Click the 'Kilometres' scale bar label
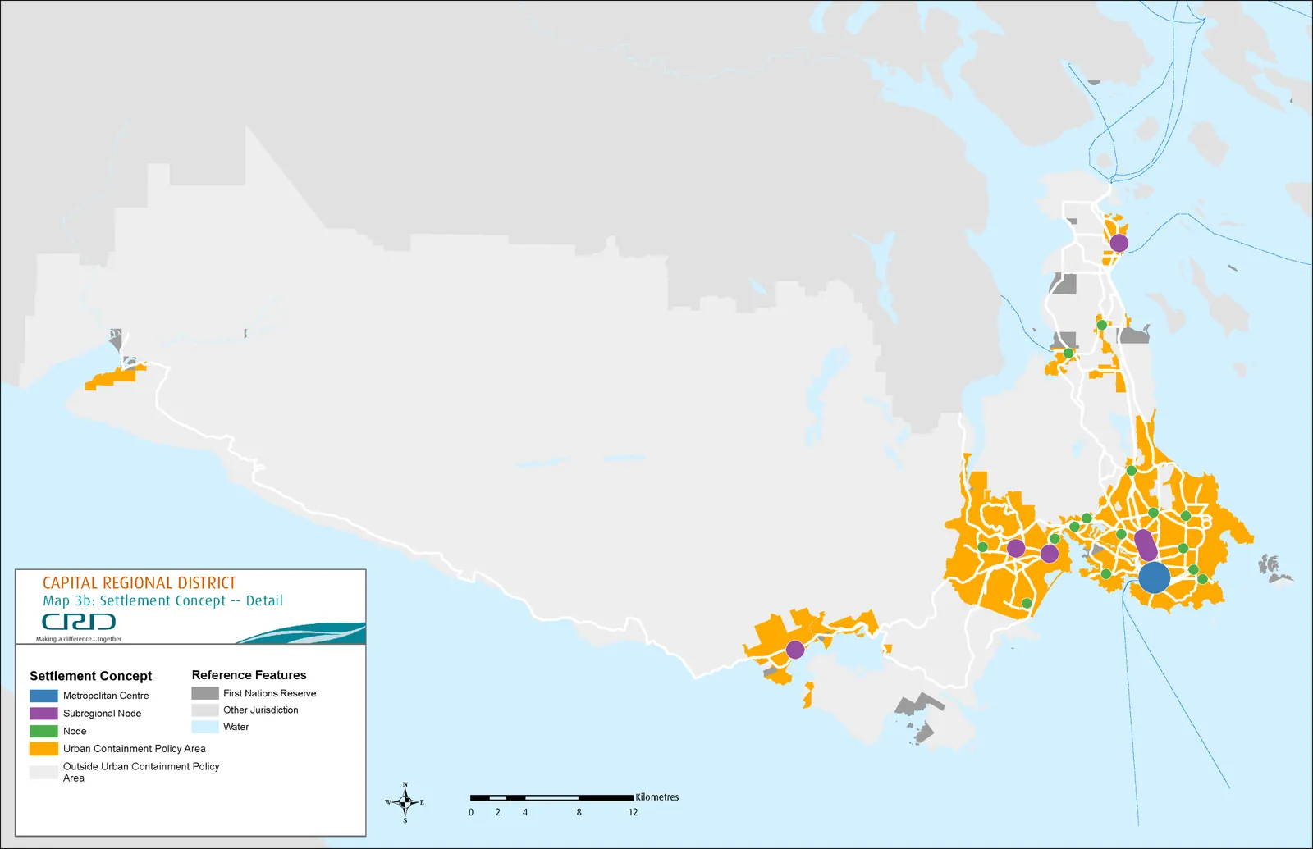 point(657,797)
